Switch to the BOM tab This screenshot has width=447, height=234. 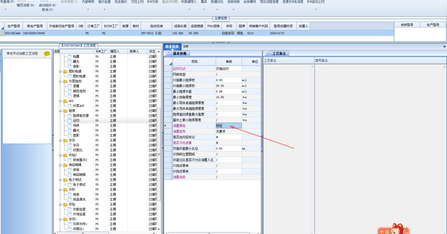pyautogui.click(x=186, y=47)
